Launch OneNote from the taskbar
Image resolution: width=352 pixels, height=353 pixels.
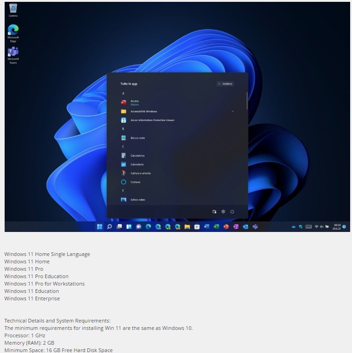[x=236, y=227]
